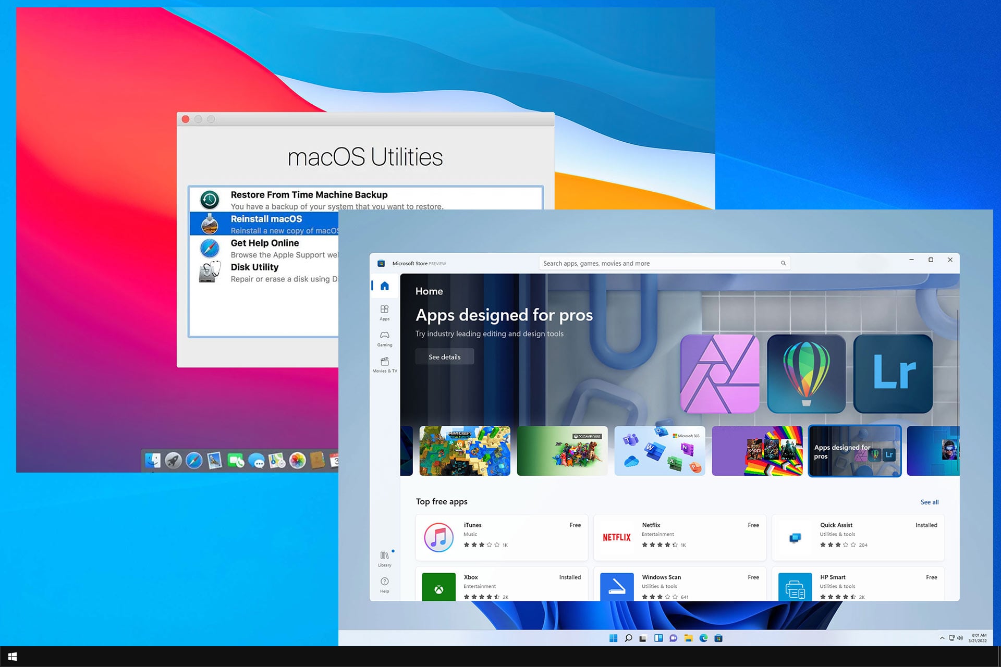Screen dimensions: 1001x667
Task: Click the Home icon in Store sidebar
Action: pos(384,286)
